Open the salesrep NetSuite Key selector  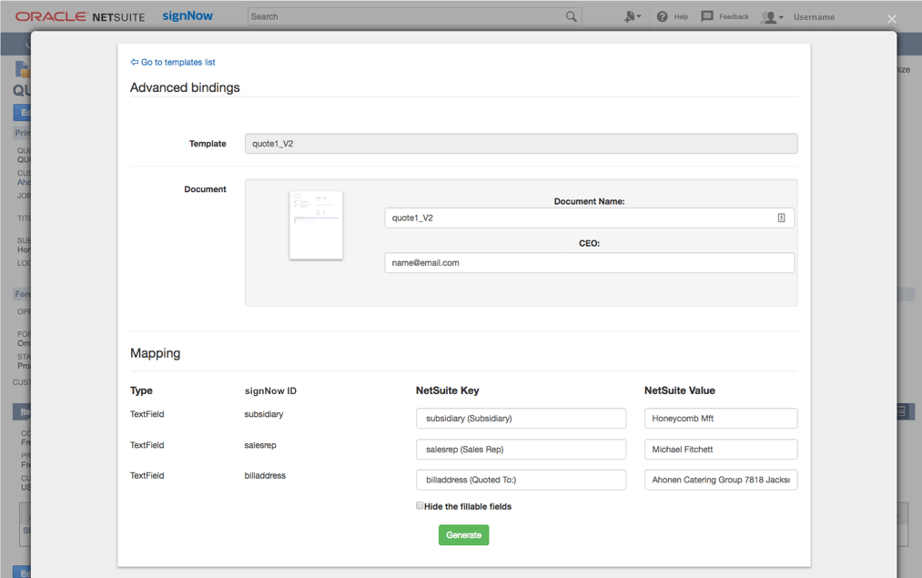coord(521,450)
